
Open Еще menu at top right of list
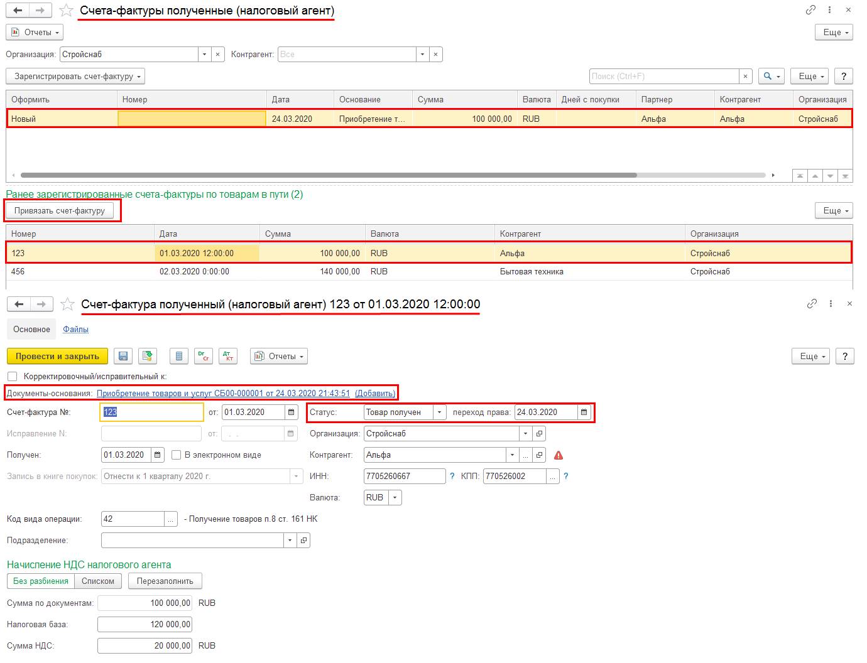(x=834, y=32)
